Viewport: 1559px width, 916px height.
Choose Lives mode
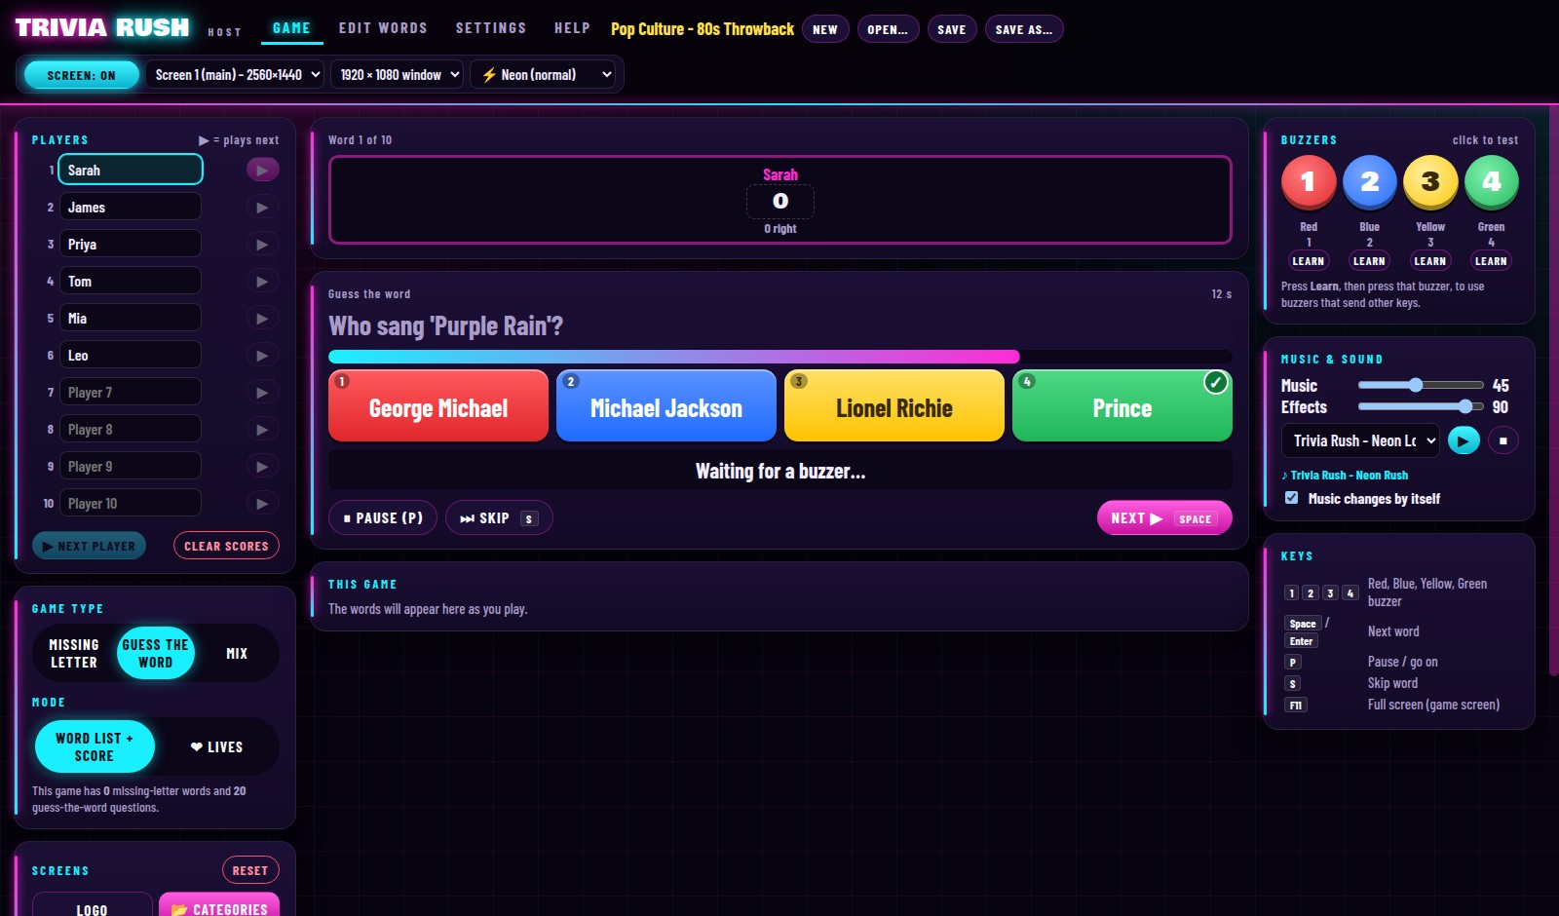(x=216, y=746)
